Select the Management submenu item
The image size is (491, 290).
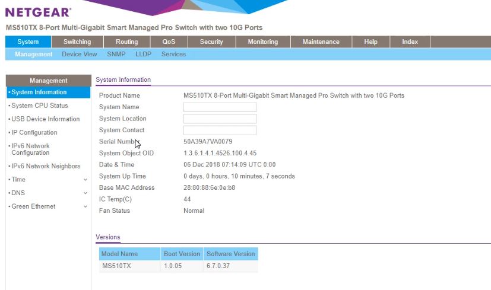tap(33, 54)
